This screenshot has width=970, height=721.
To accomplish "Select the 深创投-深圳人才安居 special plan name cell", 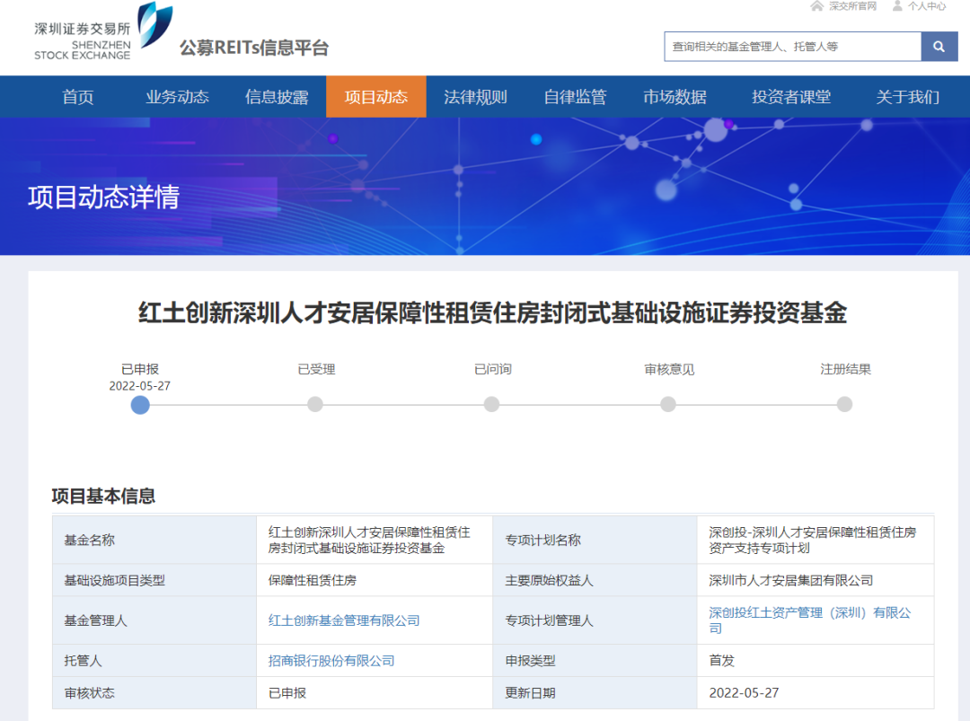I will coord(816,540).
